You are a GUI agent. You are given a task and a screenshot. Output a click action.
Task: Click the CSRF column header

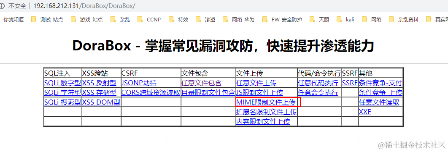[130, 73]
